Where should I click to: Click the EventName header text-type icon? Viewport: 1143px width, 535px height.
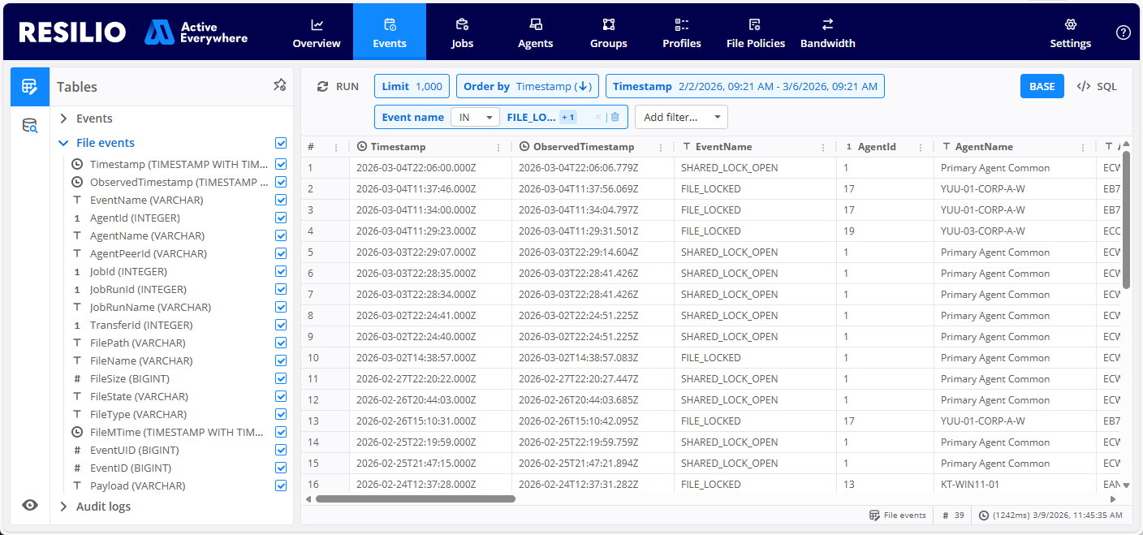coord(687,147)
